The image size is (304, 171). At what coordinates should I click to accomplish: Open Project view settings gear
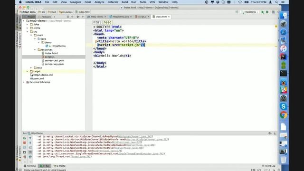point(78,17)
